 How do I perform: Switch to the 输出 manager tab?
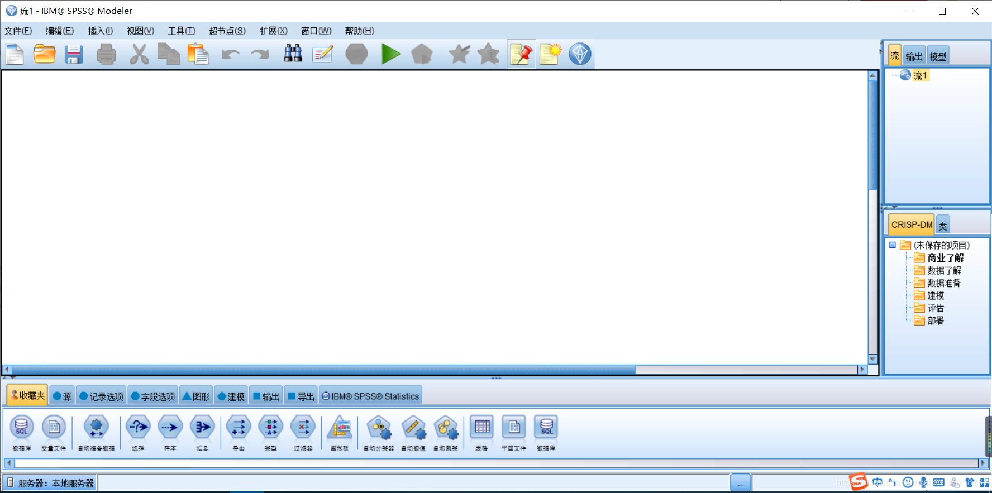914,56
